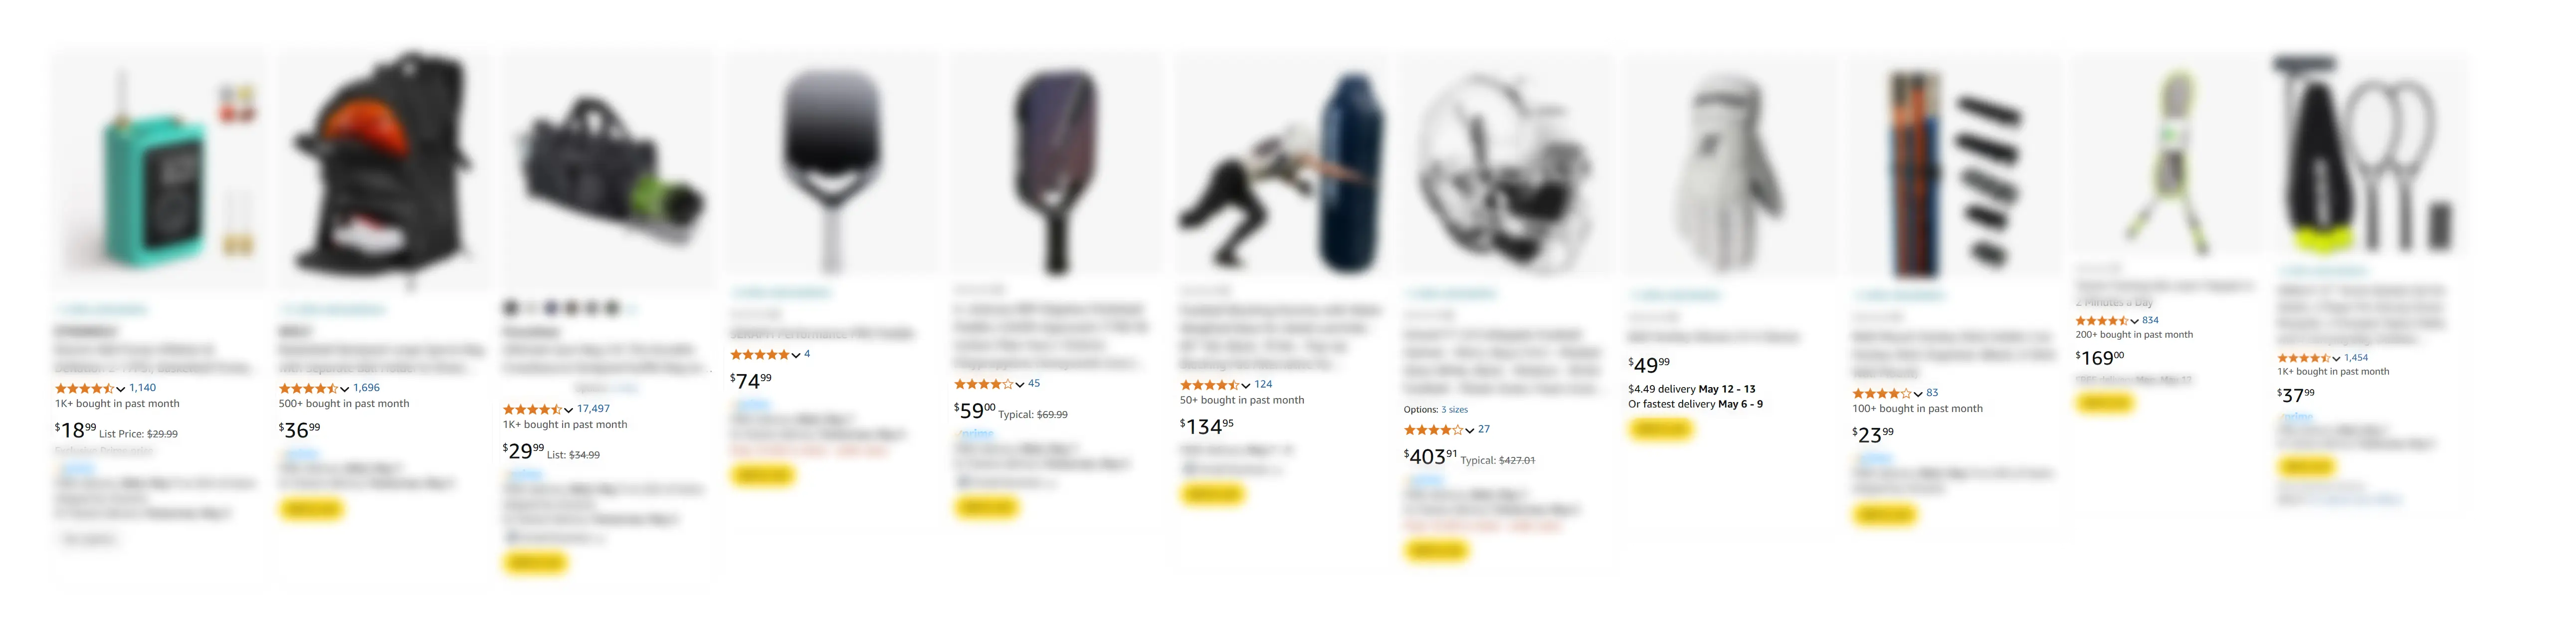The height and width of the screenshot is (627, 2576).
Task: Click star rating icons above $134.95 price
Action: pos(1209,385)
